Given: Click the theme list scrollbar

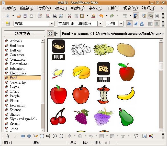Looking at the screenshot, I should (43, 85).
